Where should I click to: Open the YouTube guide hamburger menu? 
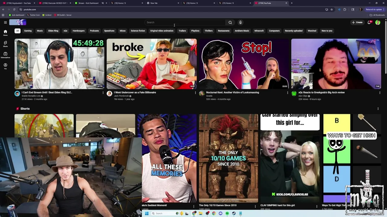[5, 22]
